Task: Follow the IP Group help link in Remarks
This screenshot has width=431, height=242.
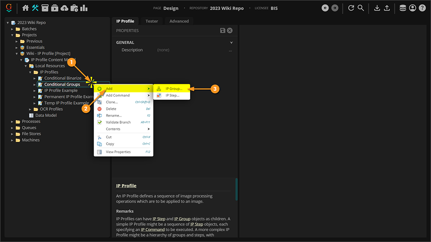Action: point(182,219)
